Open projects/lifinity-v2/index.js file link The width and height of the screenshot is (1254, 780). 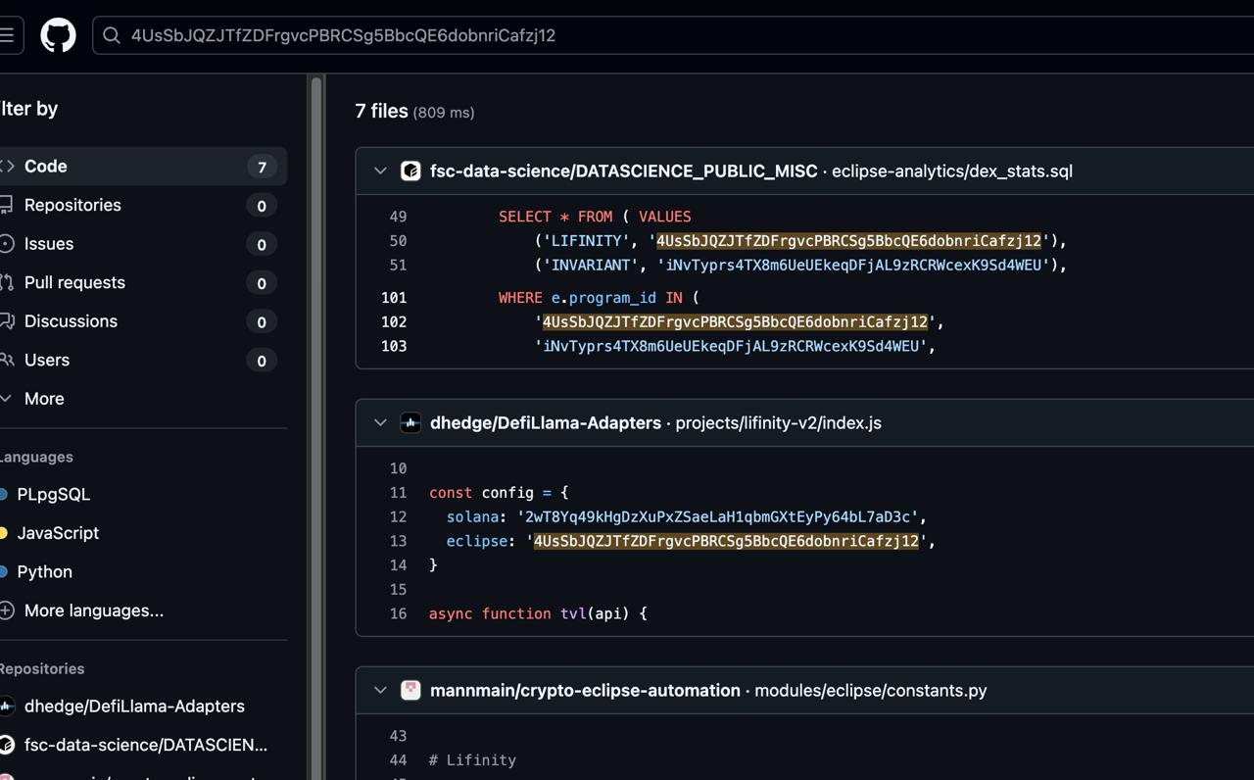pyautogui.click(x=779, y=422)
